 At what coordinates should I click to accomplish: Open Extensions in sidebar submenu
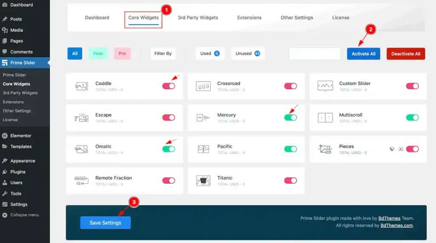[x=13, y=102]
